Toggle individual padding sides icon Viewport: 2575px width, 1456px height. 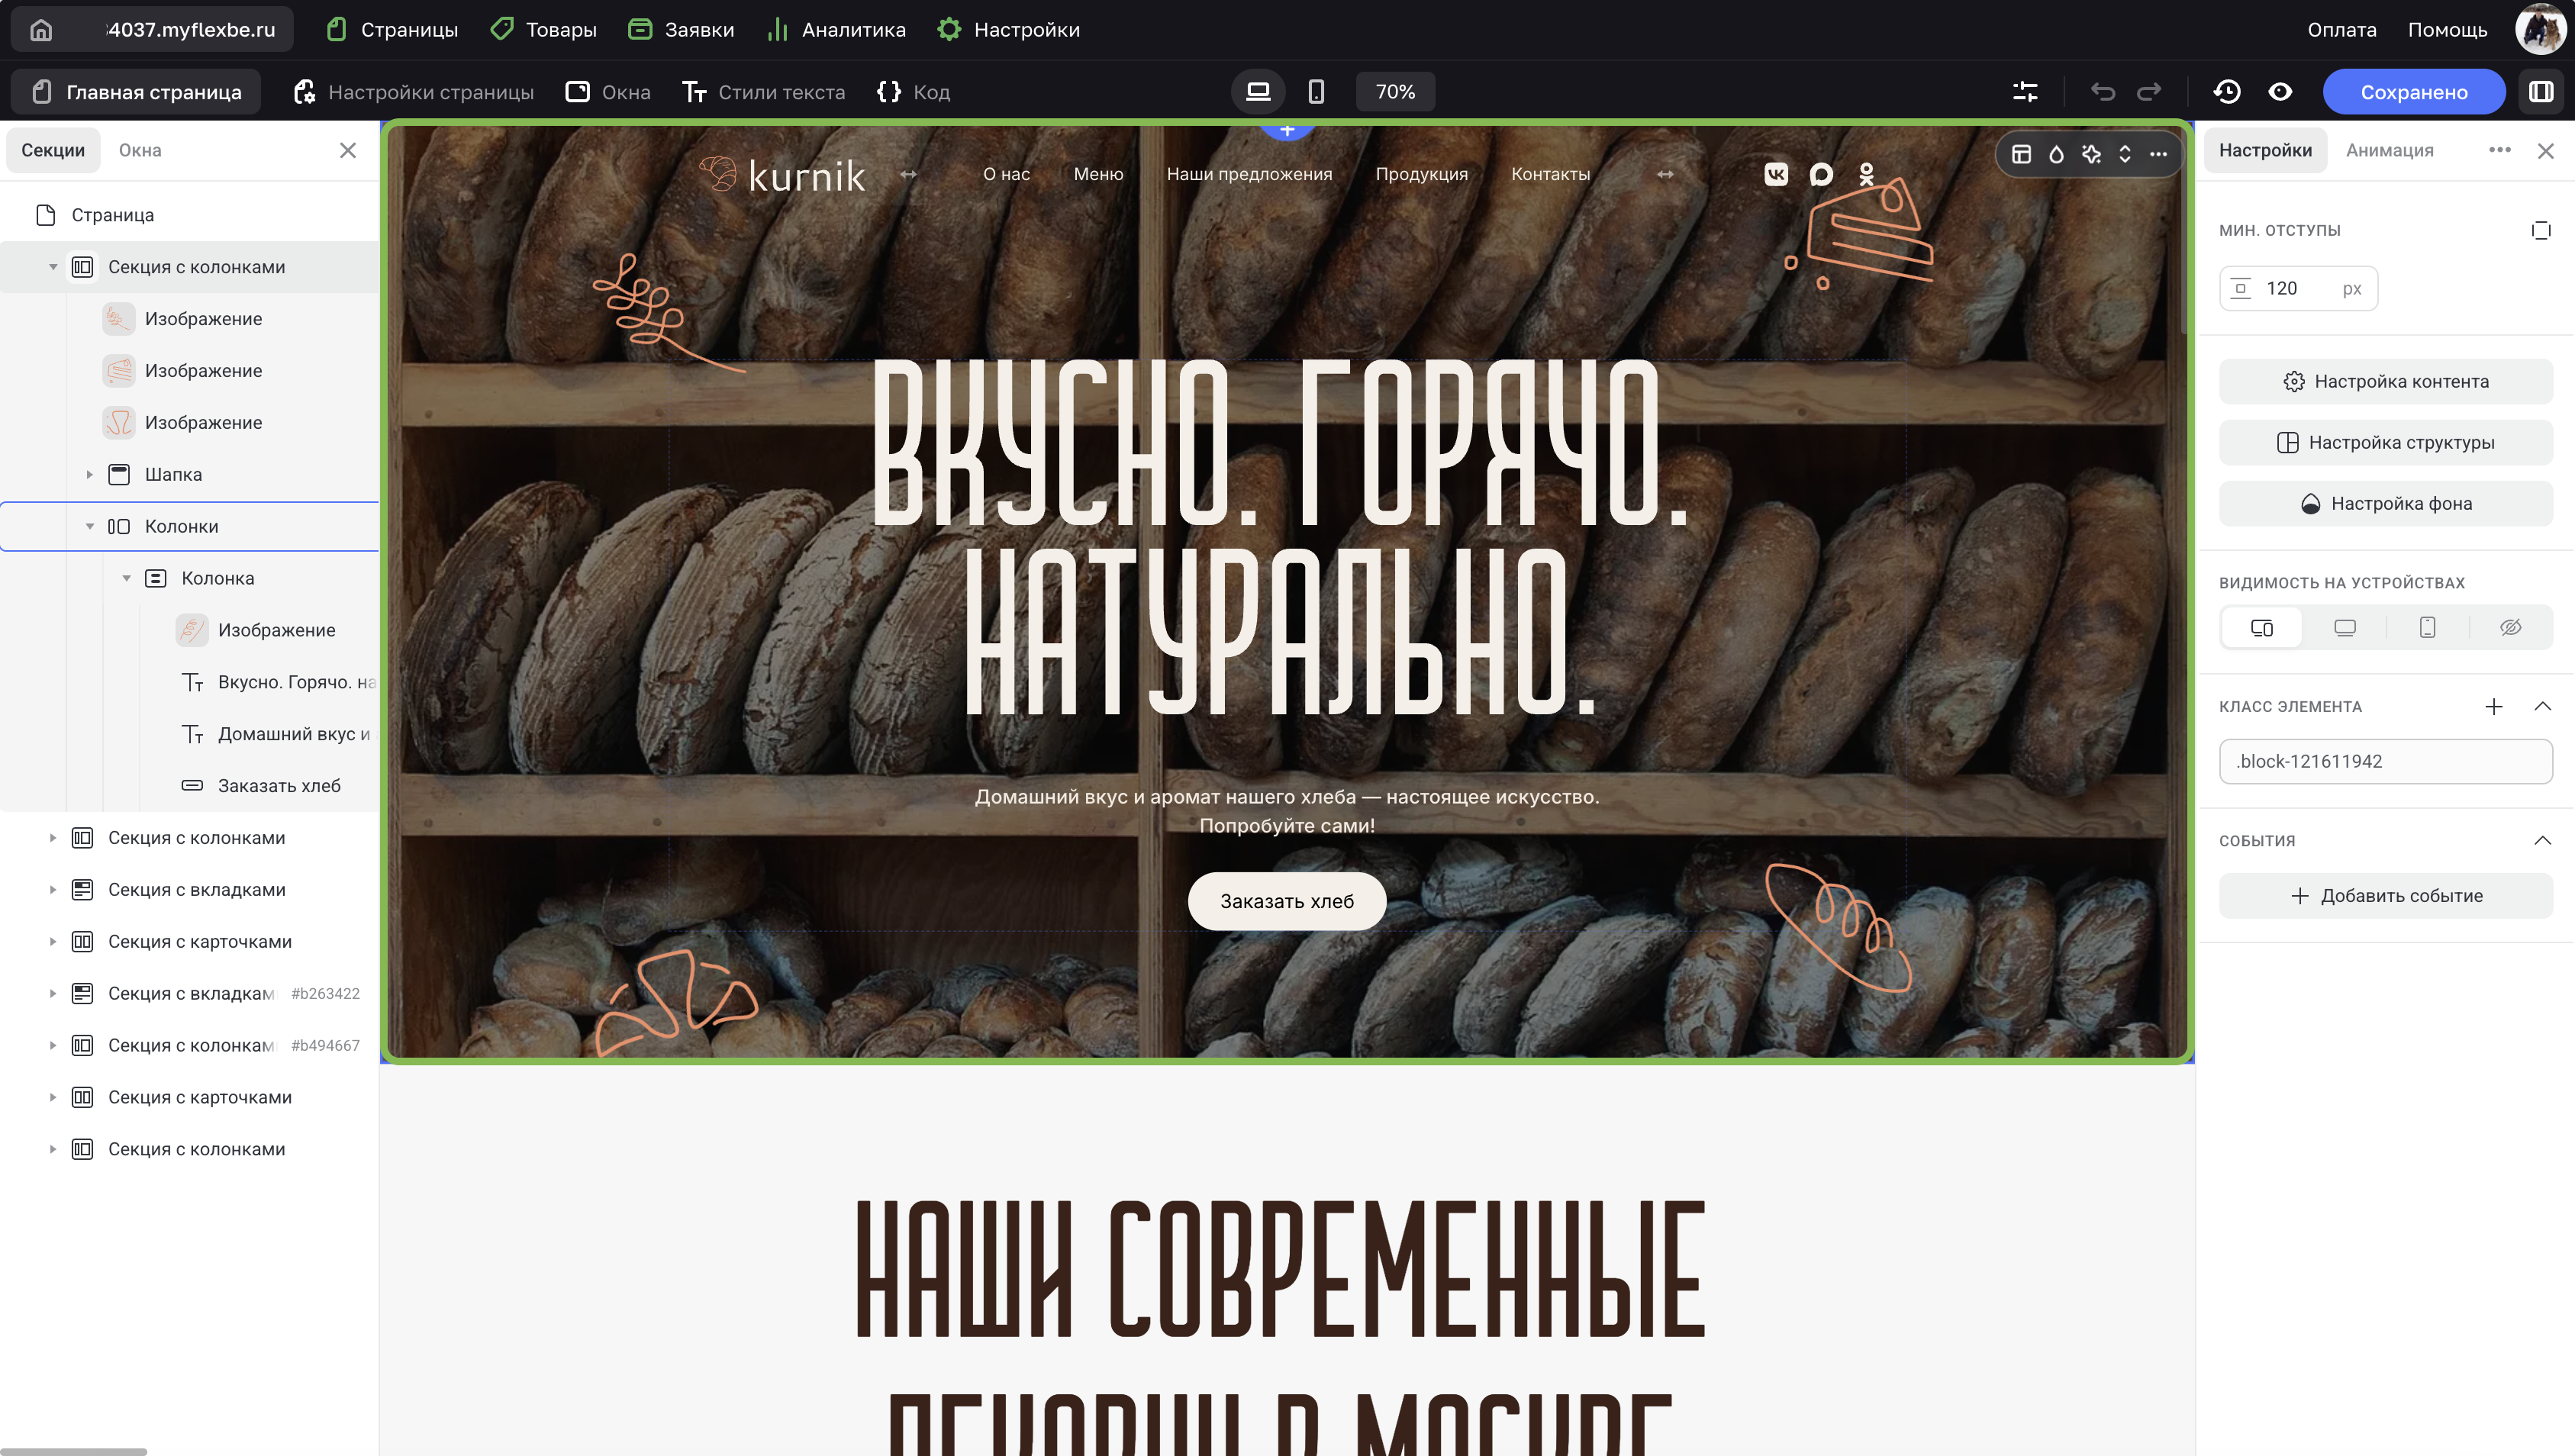pyautogui.click(x=2540, y=230)
